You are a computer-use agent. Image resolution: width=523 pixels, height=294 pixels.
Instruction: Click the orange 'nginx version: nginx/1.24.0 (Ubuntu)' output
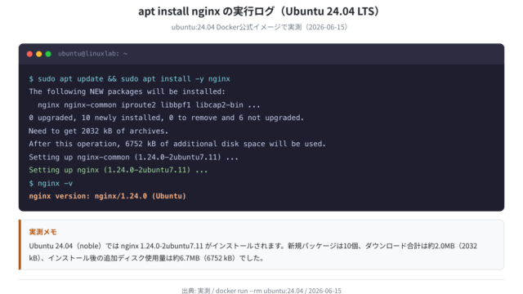coord(107,196)
